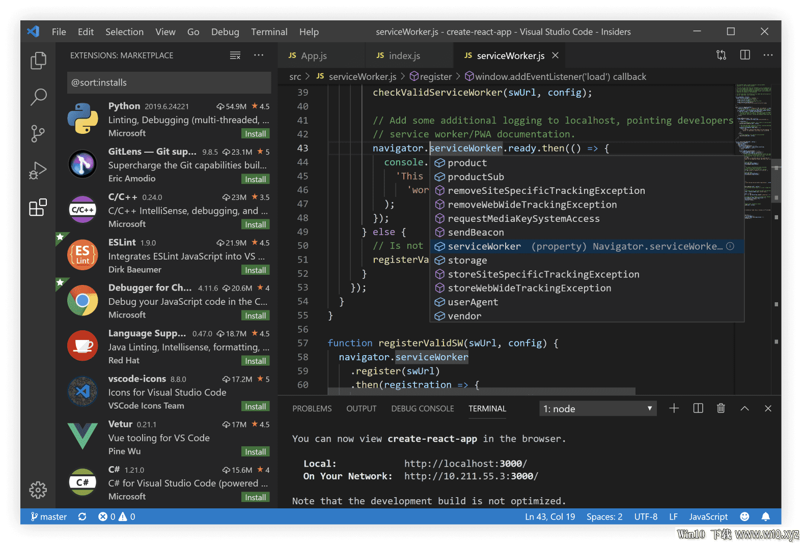Maximize the terminal panel with chevron
The height and width of the screenshot is (545, 802).
[744, 408]
